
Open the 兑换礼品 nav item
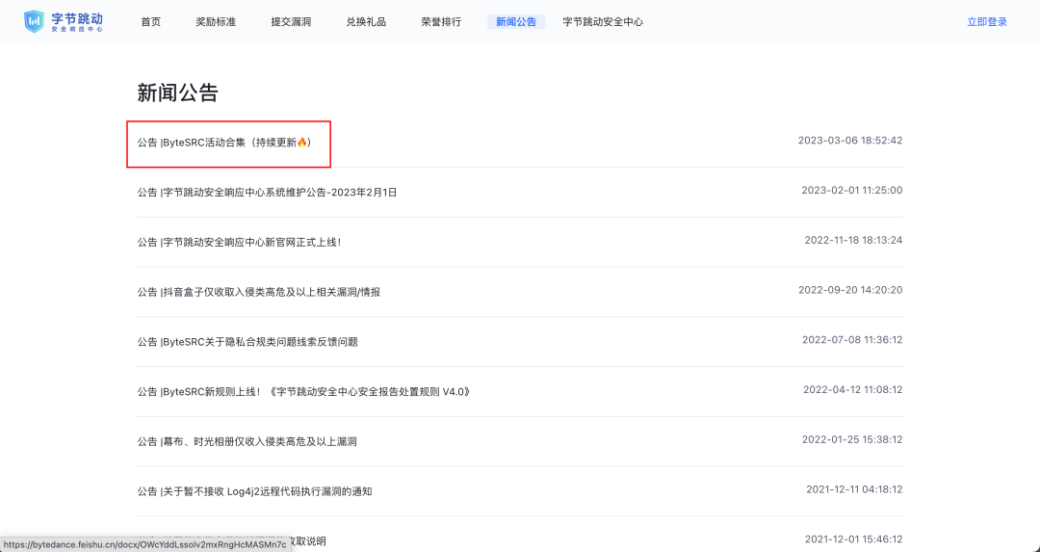(x=366, y=22)
